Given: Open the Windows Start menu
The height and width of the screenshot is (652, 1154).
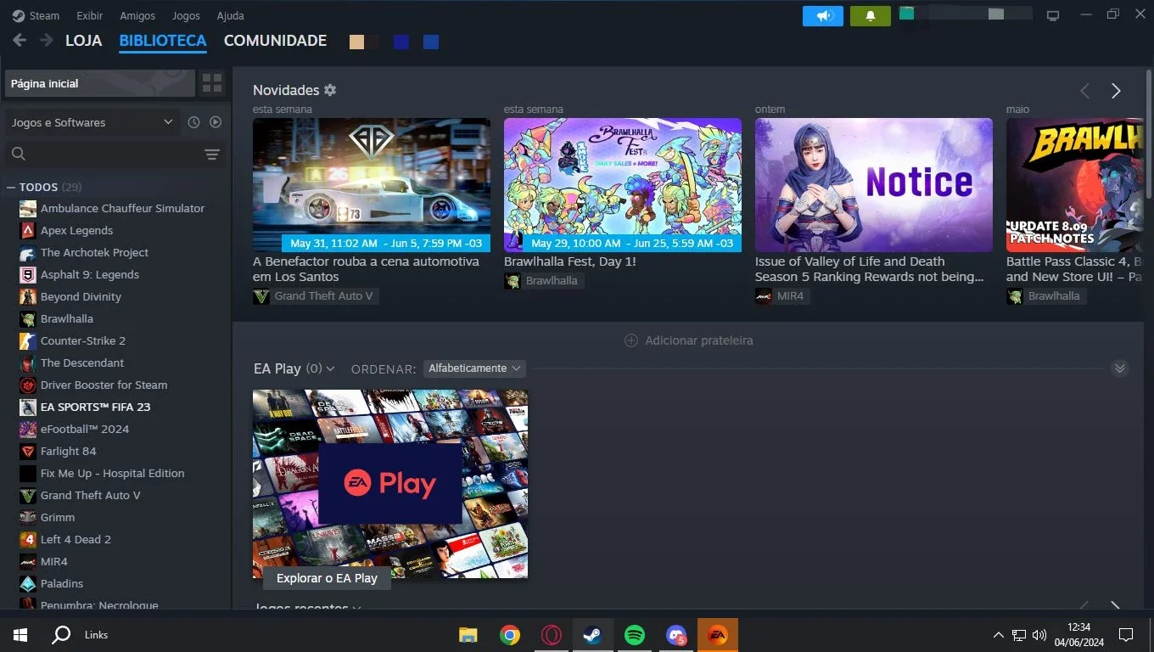Looking at the screenshot, I should 20,634.
